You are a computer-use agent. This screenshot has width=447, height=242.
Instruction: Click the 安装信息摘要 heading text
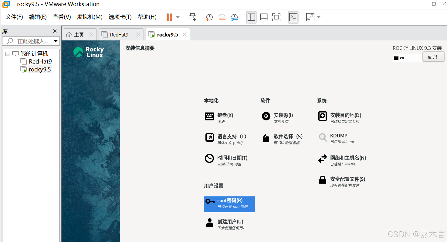coord(140,48)
